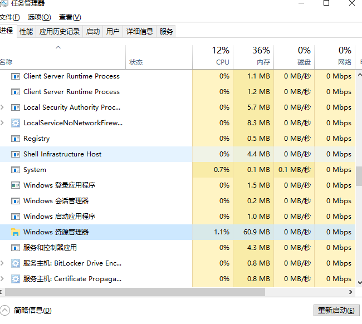The height and width of the screenshot is (324, 362).
Task: Click the 0.7% CPU value for System
Action: pos(222,170)
